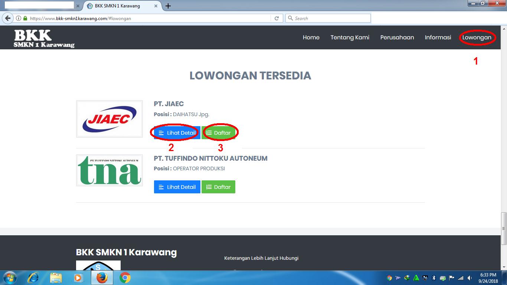The width and height of the screenshot is (507, 285).
Task: Open the Informasi menu item
Action: coord(438,37)
